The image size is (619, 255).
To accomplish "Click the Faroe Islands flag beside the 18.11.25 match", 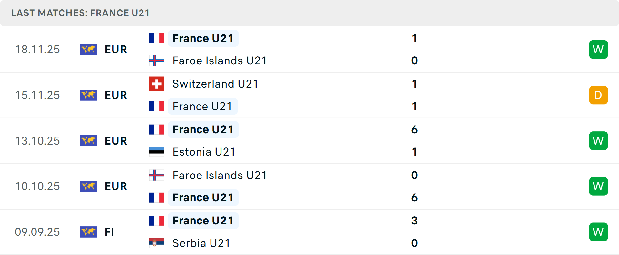I will 157,61.
